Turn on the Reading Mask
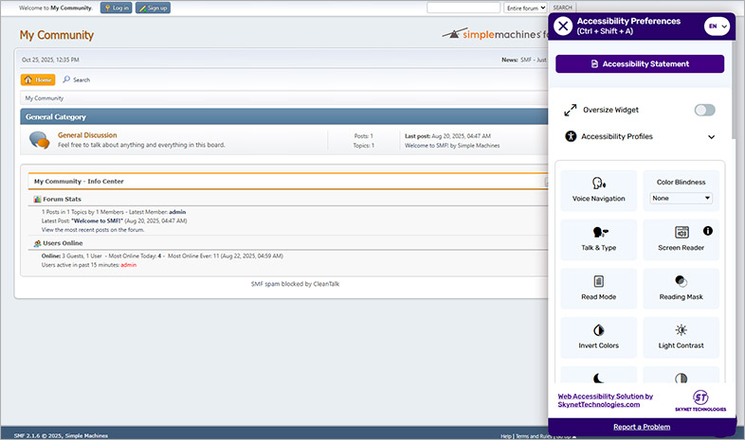This screenshot has height=440, width=745. (x=681, y=289)
